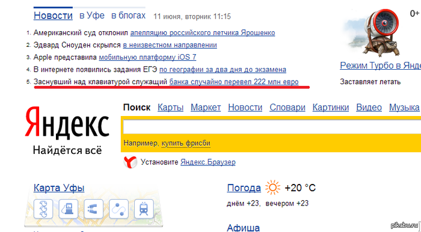Click the sunny weather icon
This screenshot has width=421, height=232.
point(272,188)
